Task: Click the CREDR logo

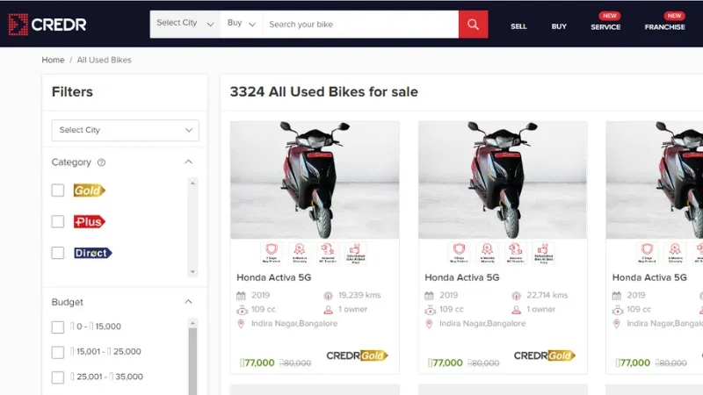Action: click(47, 25)
